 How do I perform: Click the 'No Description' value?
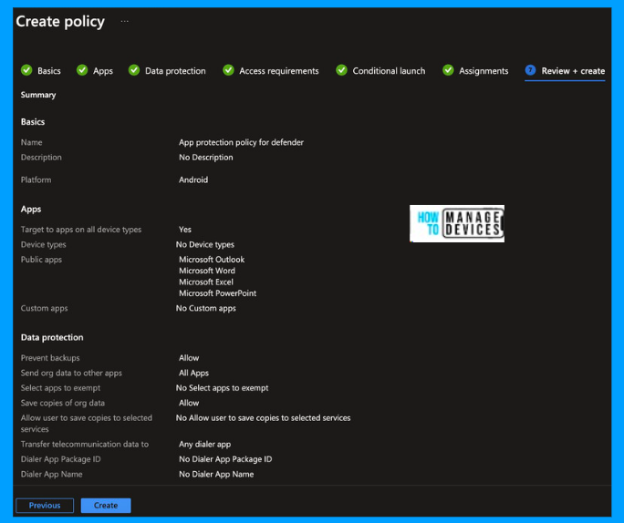[x=206, y=158]
